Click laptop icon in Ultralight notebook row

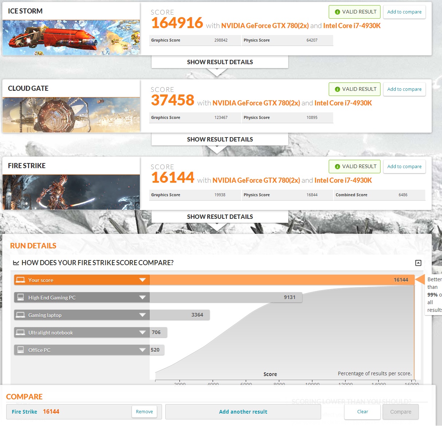click(21, 332)
